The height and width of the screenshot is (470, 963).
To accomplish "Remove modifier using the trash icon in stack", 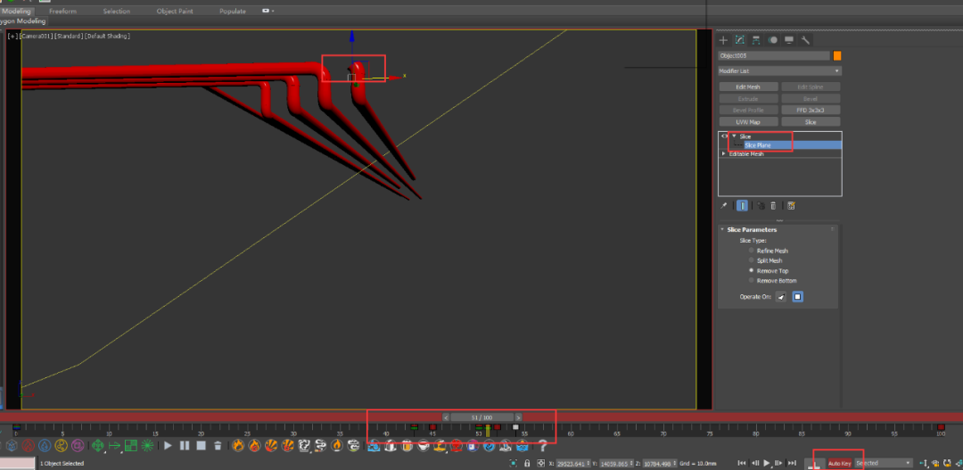I will [x=773, y=206].
